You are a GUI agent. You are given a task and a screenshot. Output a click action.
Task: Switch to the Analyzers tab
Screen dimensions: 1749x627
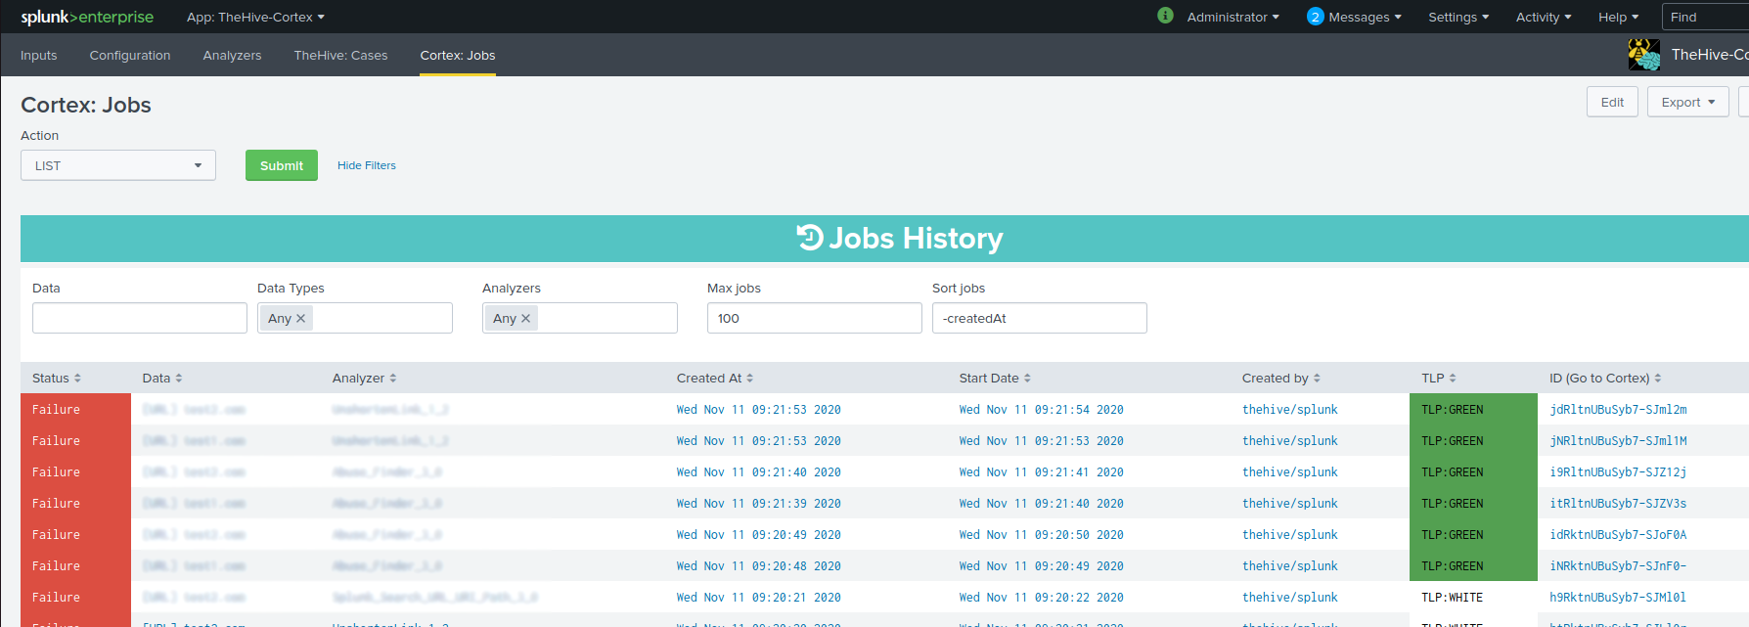point(232,55)
